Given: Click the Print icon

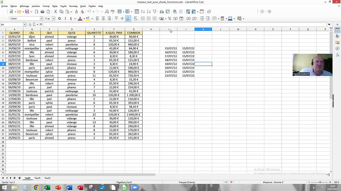Looking at the screenshot, I should [x=42, y=11].
